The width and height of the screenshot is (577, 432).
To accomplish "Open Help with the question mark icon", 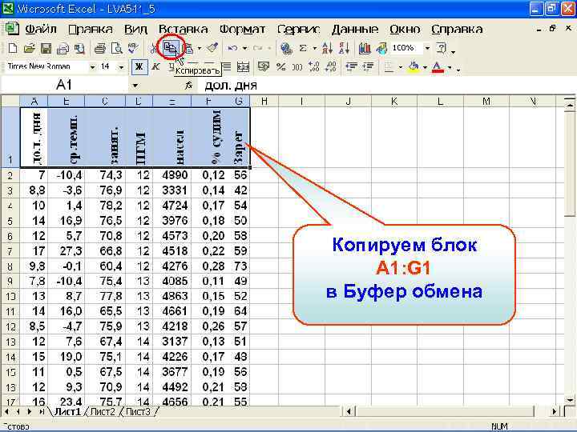I will [441, 48].
